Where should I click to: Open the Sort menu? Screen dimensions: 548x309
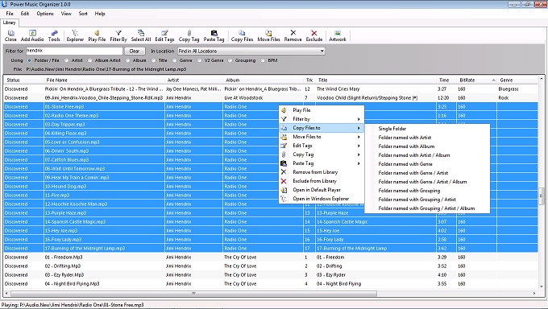(83, 14)
